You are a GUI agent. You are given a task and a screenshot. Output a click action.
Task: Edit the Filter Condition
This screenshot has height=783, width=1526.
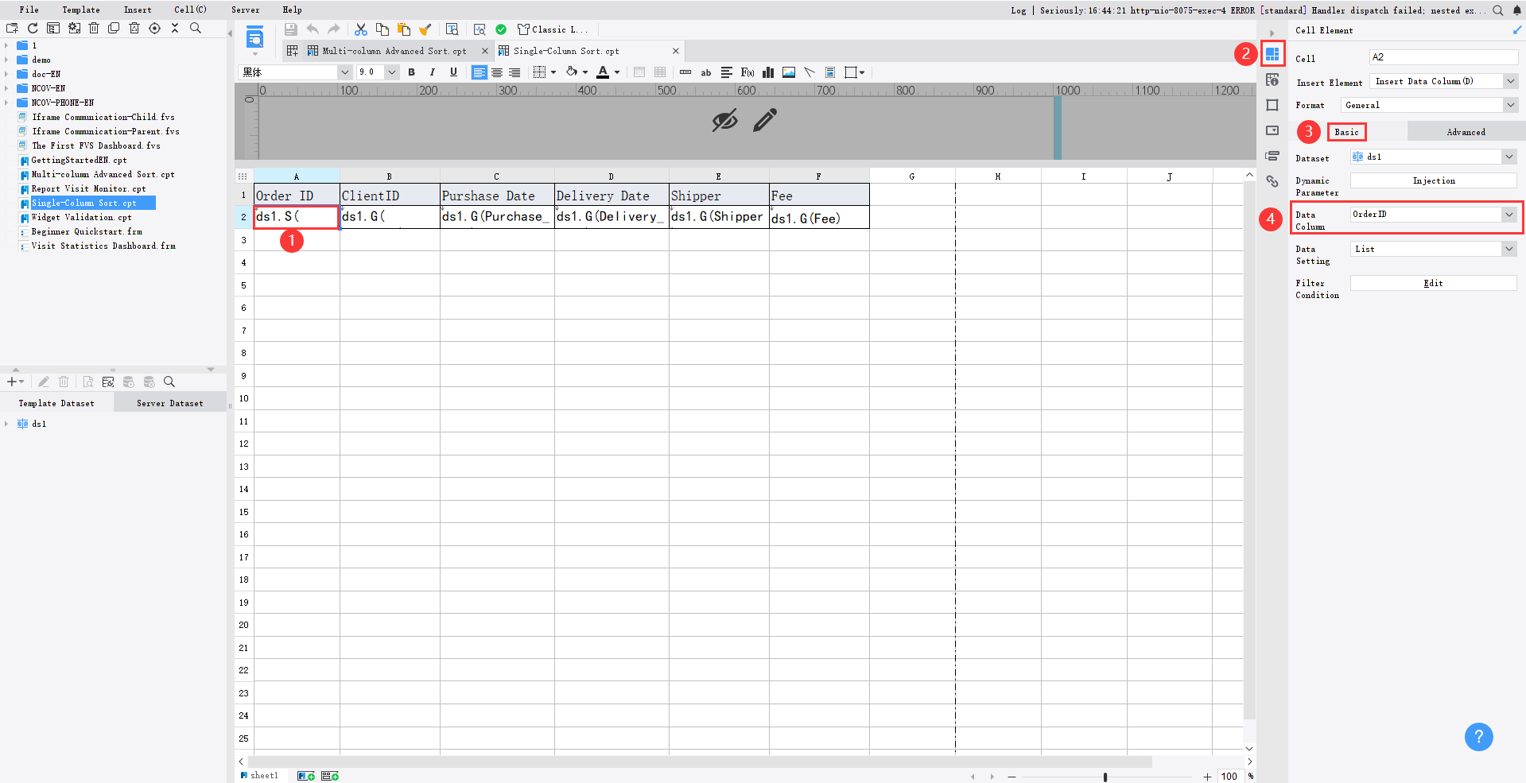[1433, 283]
